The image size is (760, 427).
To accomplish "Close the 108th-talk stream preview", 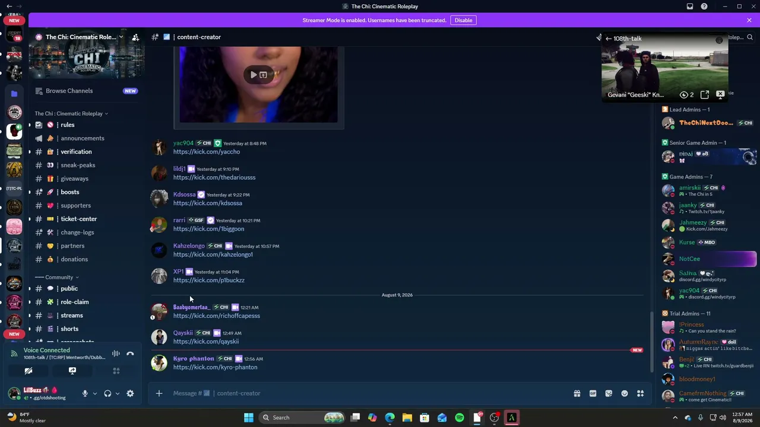I will [x=720, y=95].
